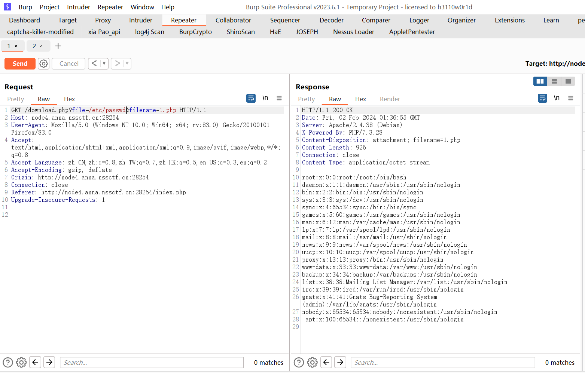
Task: Show Request in Pretty view
Action: coord(16,99)
